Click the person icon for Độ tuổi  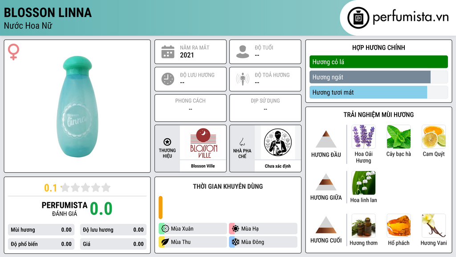pos(243,52)
